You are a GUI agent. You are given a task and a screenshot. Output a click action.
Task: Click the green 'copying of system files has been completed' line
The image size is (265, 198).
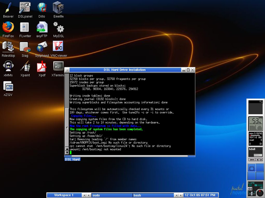tap(106, 129)
